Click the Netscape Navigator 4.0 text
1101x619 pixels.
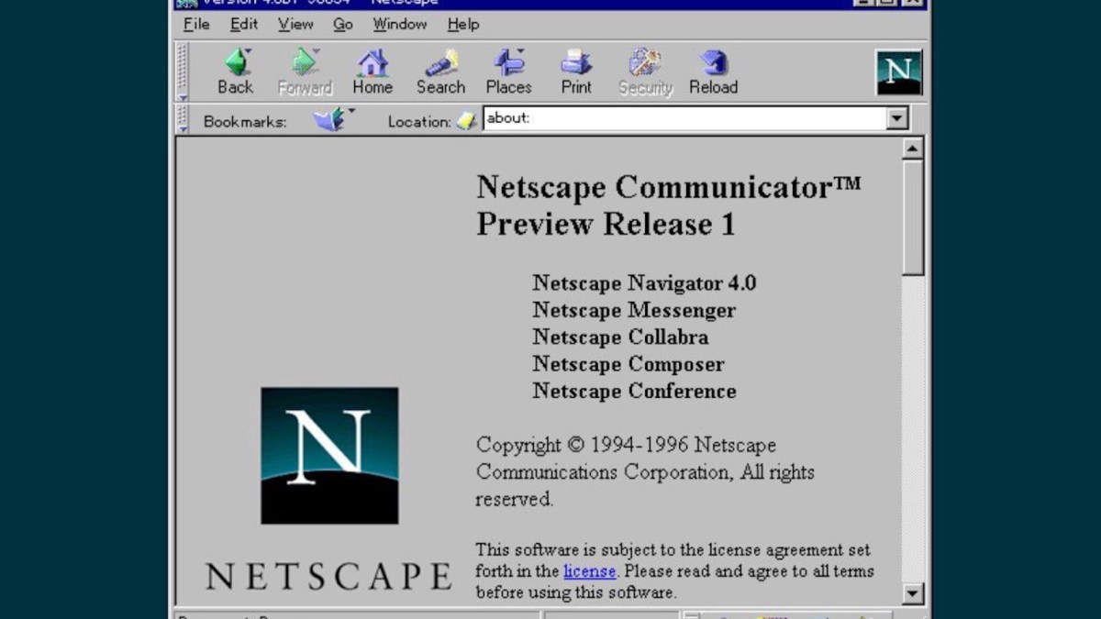tap(644, 283)
